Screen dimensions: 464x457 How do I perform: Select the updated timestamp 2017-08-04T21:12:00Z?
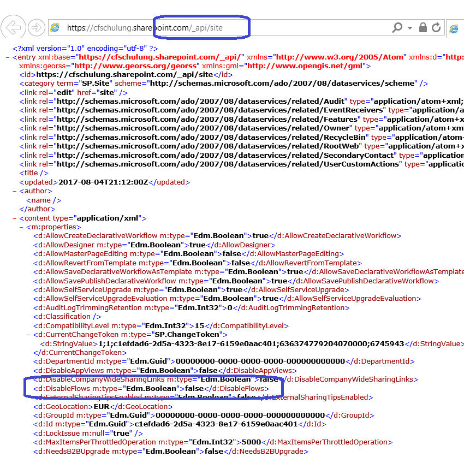[x=103, y=182]
